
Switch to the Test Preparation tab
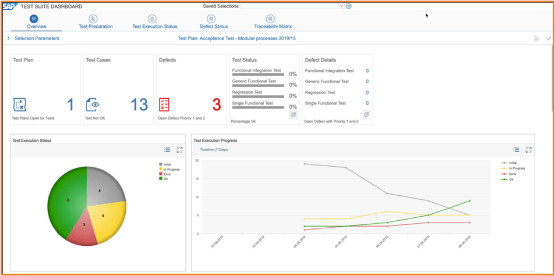tap(96, 23)
